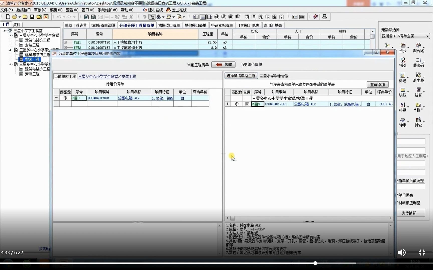Expand row F目1 人工挖填管沟土方
The height and width of the screenshot is (270, 433).
65,42
